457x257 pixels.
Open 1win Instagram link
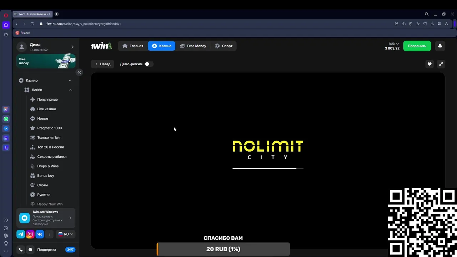(30, 234)
